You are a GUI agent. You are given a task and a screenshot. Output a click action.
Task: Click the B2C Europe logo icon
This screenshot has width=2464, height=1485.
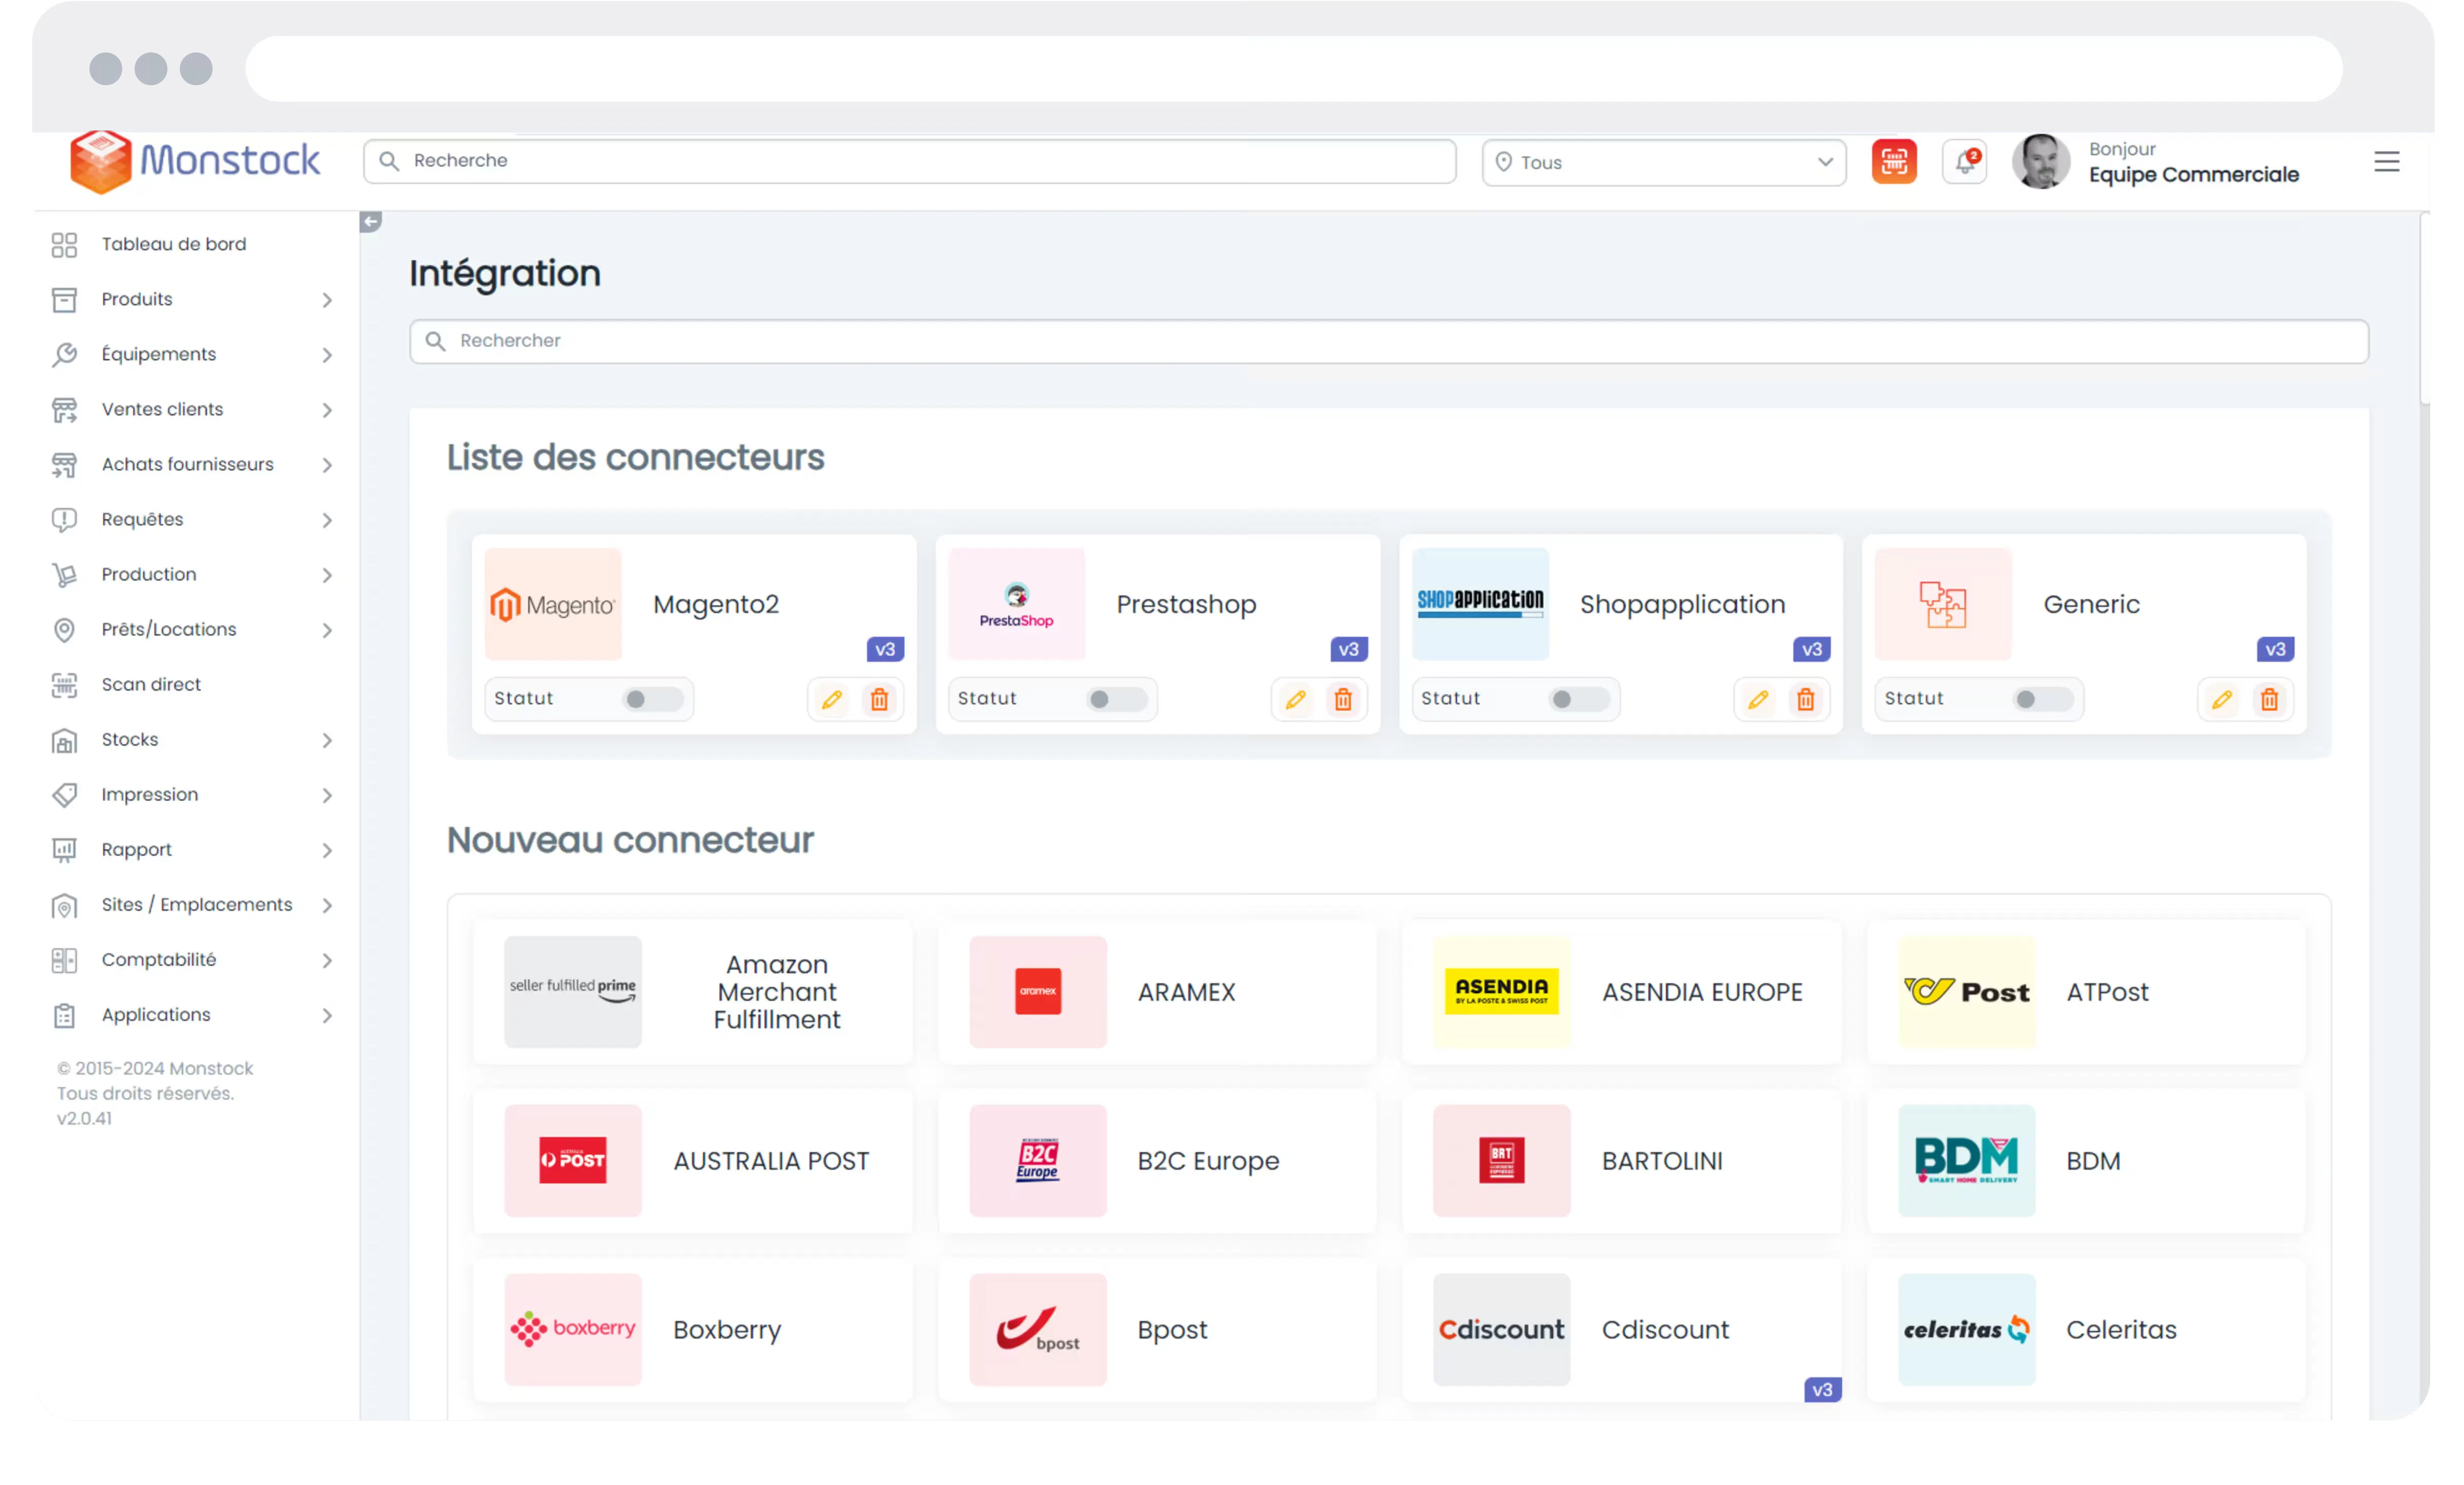1038,1161
